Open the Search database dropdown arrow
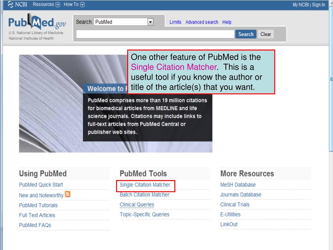The image size is (333, 250). pyautogui.click(x=150, y=22)
